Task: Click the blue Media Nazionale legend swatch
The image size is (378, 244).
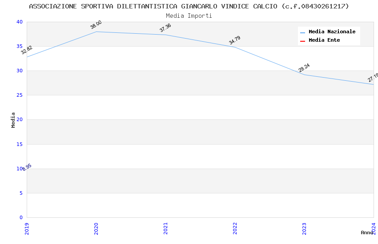Action: (302, 32)
